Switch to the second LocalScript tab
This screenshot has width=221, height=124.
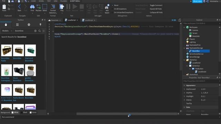click(x=89, y=20)
